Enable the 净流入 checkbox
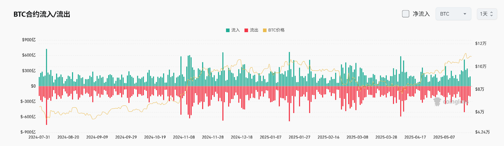Viewport: 504px width, 146px height. [x=406, y=14]
